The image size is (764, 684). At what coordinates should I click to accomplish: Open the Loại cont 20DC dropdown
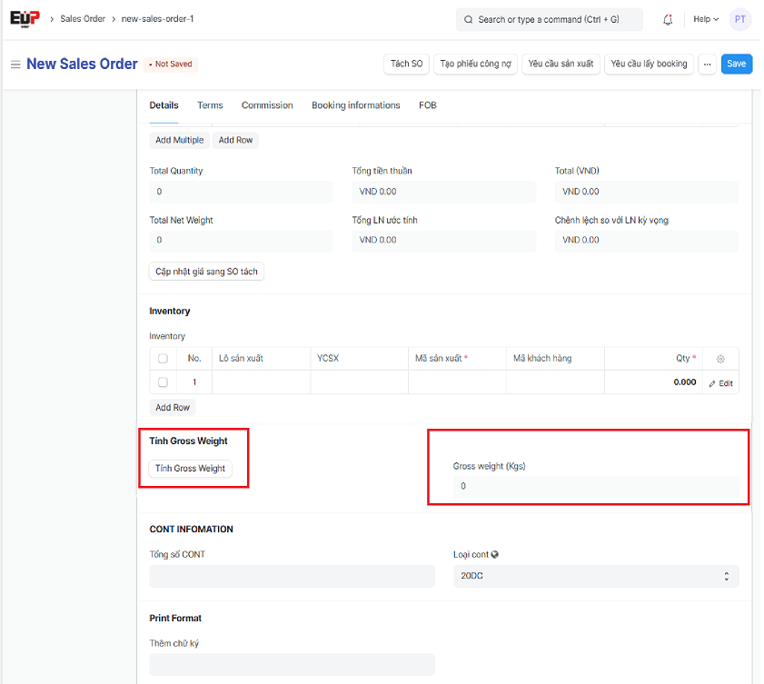point(596,576)
